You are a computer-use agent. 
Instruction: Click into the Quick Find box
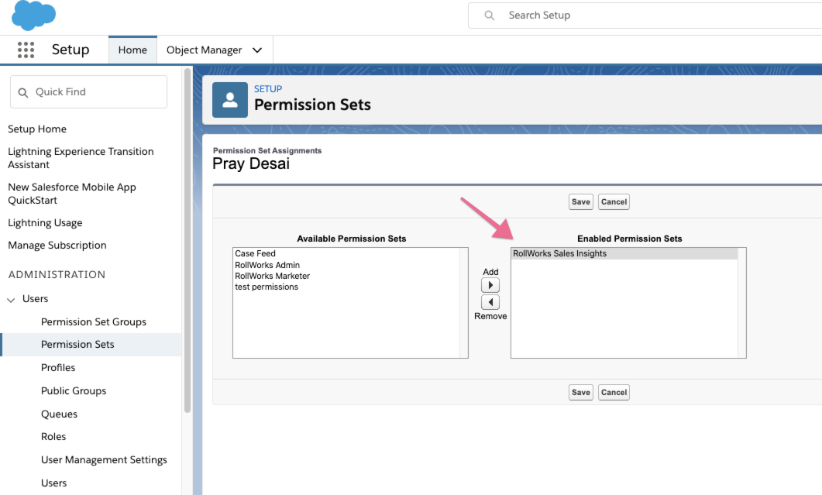88,91
